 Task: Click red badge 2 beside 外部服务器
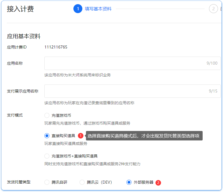click(x=158, y=183)
